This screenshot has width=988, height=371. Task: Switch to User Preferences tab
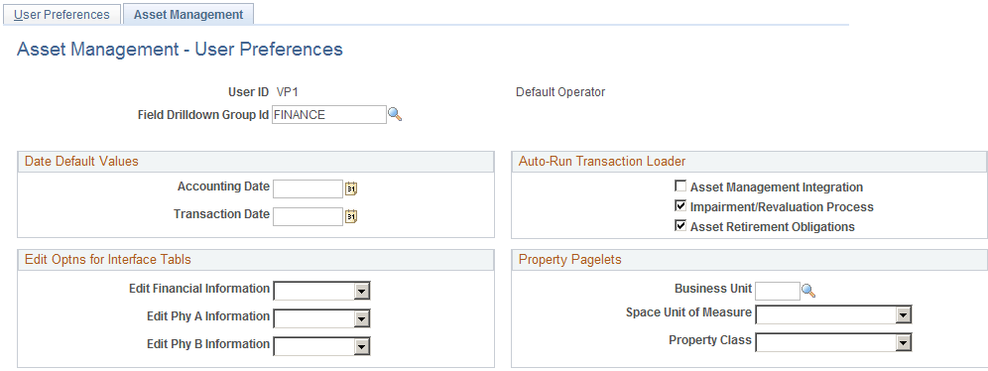[62, 15]
